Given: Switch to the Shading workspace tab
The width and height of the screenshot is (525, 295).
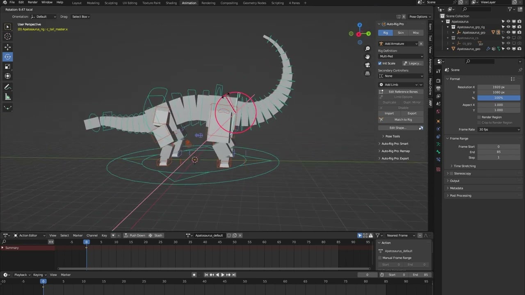Looking at the screenshot, I should coord(171,3).
